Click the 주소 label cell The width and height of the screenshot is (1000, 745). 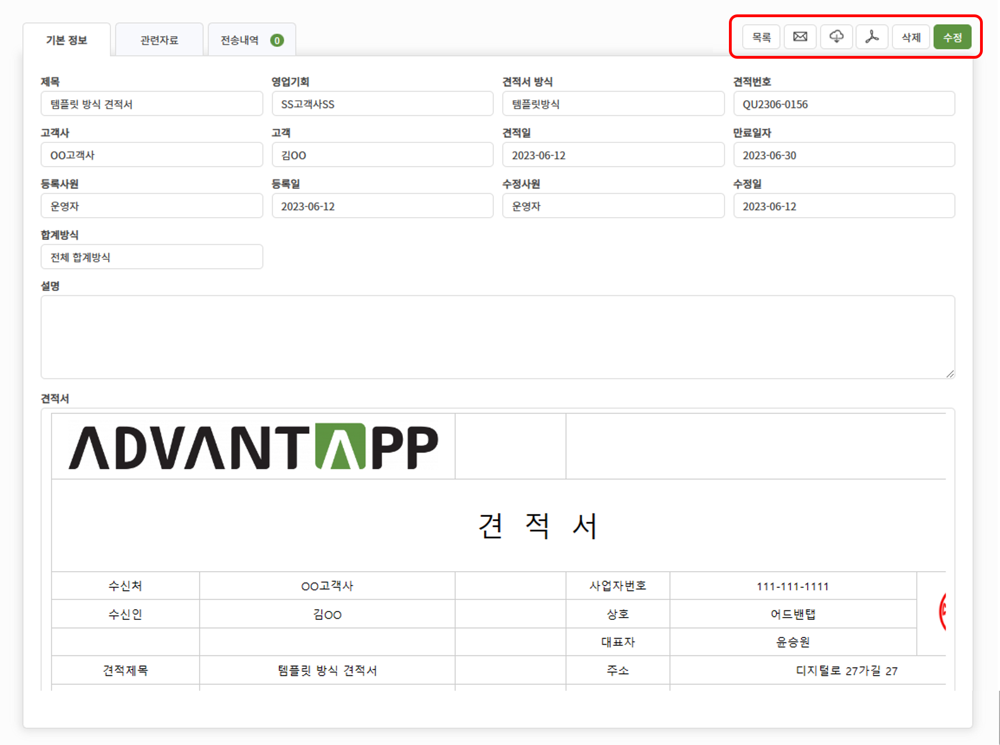point(618,670)
